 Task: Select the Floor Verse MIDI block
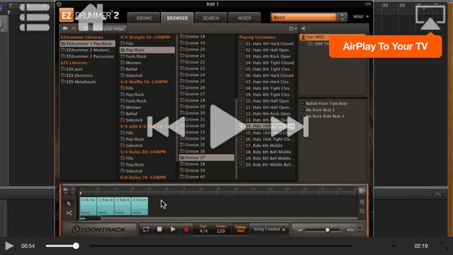click(x=140, y=206)
